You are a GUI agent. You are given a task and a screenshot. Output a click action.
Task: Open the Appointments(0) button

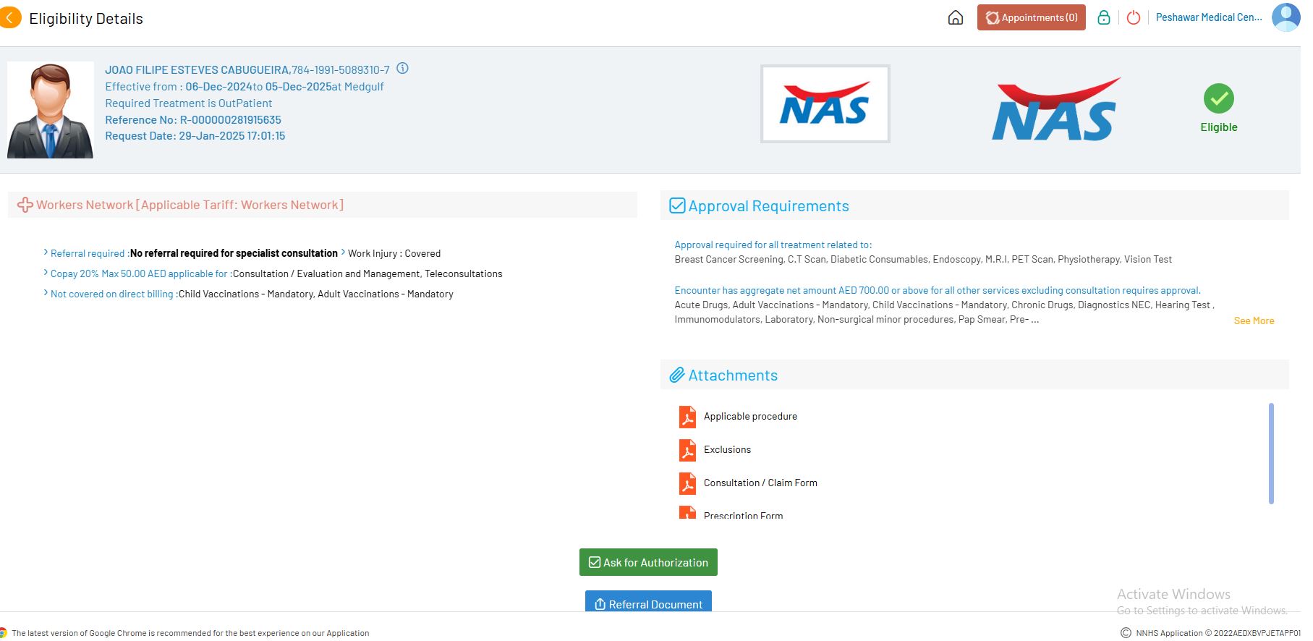pyautogui.click(x=1031, y=17)
